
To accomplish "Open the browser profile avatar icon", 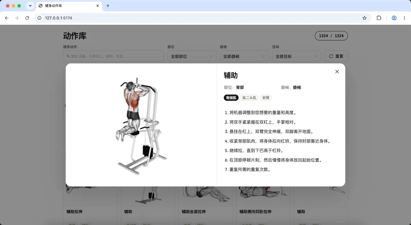I will coord(394,18).
